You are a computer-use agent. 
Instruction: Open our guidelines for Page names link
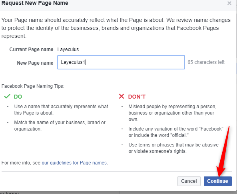[x=74, y=163]
